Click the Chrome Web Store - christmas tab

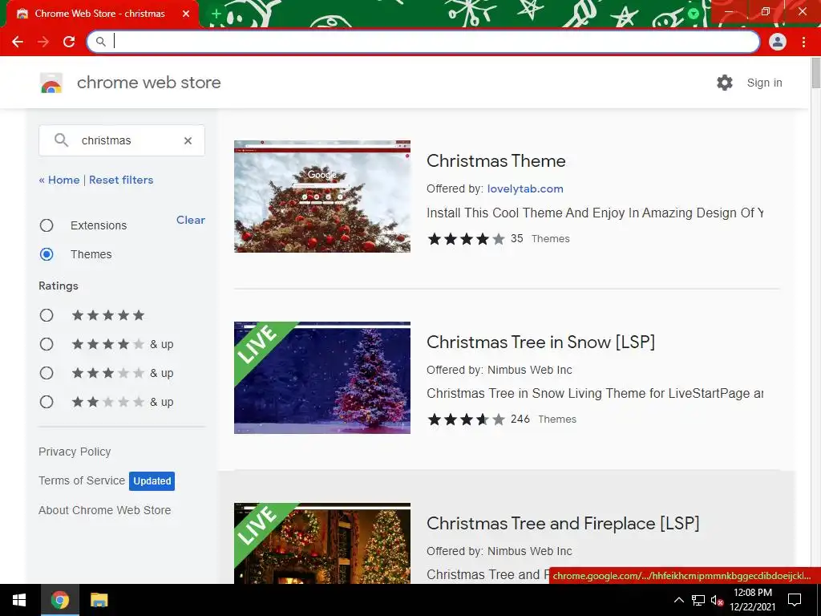coord(102,14)
